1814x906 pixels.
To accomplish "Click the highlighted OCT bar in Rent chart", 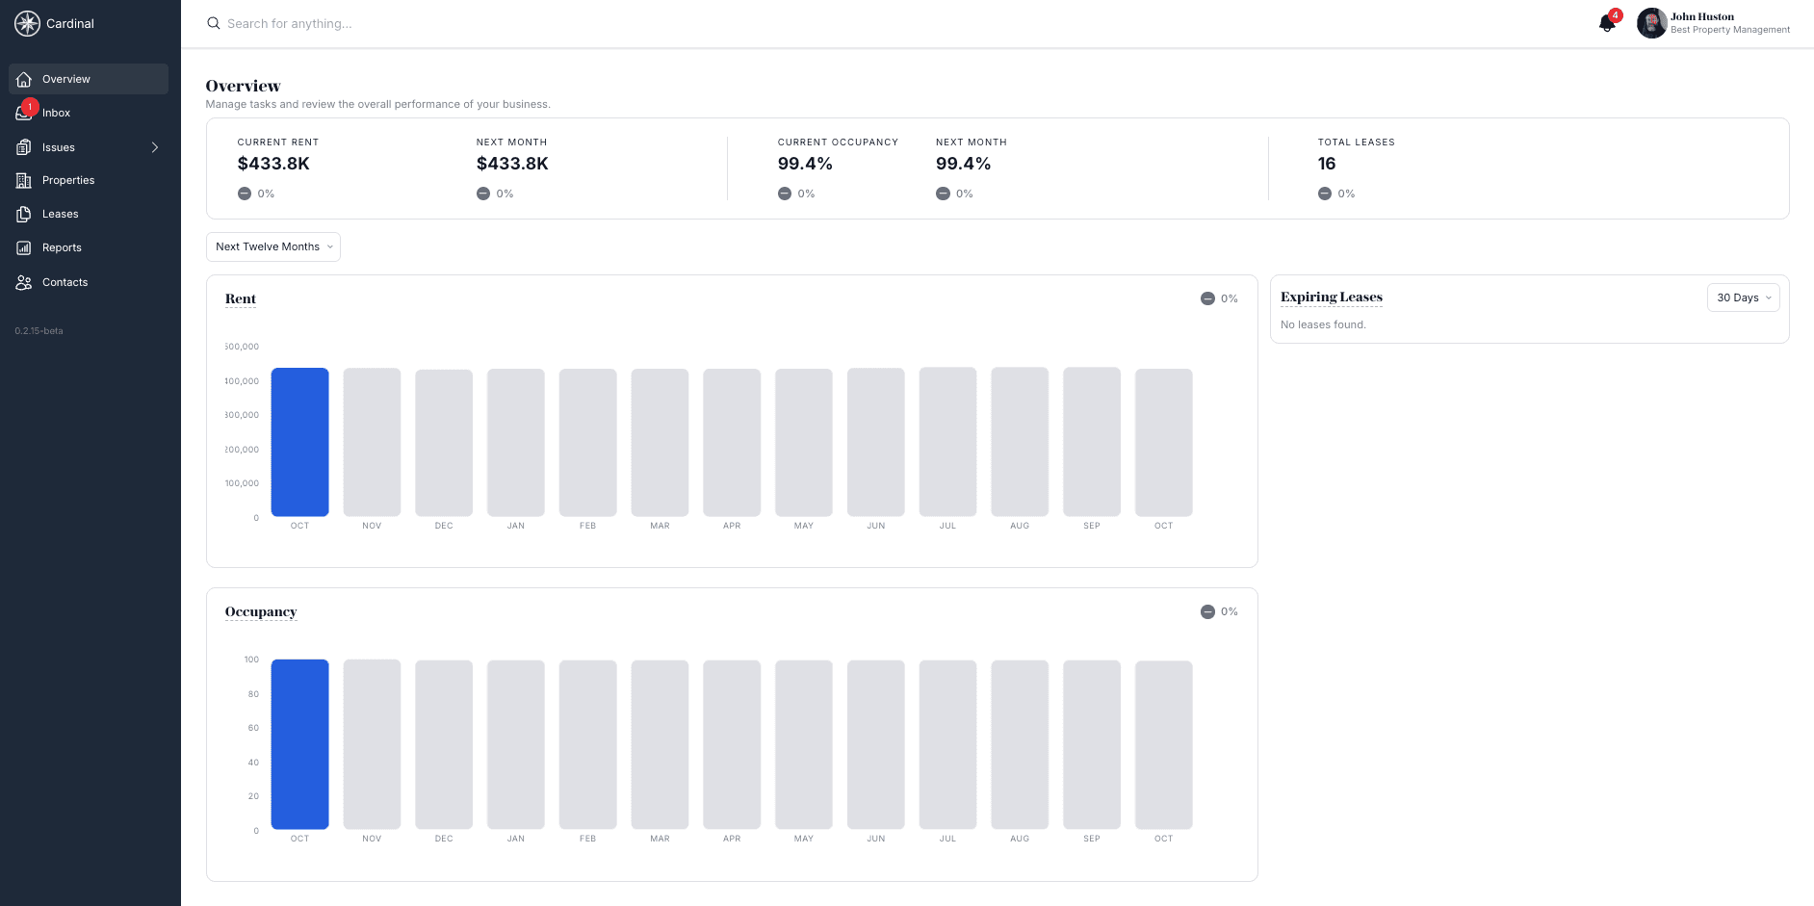I will [299, 442].
